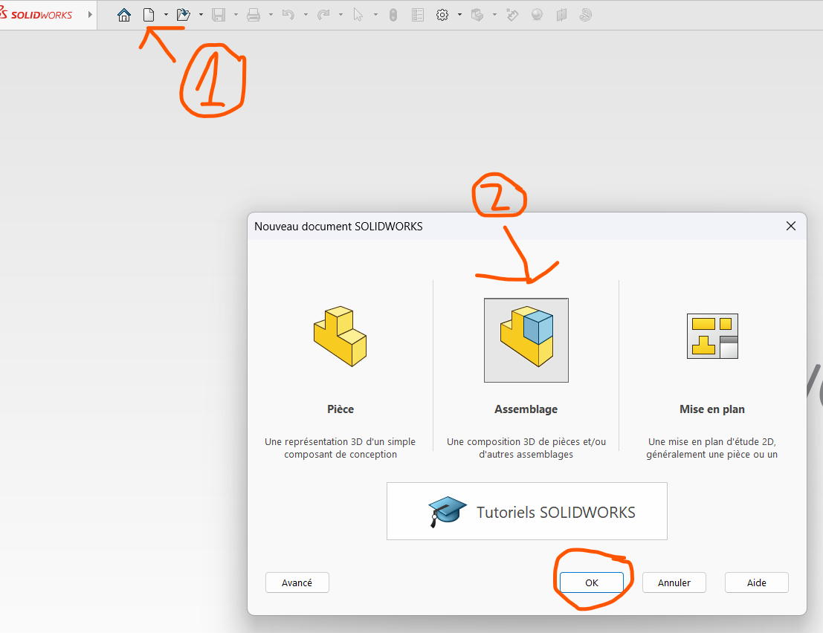Click the dialog title Nouveau document SOLIDWORKS

(338, 227)
